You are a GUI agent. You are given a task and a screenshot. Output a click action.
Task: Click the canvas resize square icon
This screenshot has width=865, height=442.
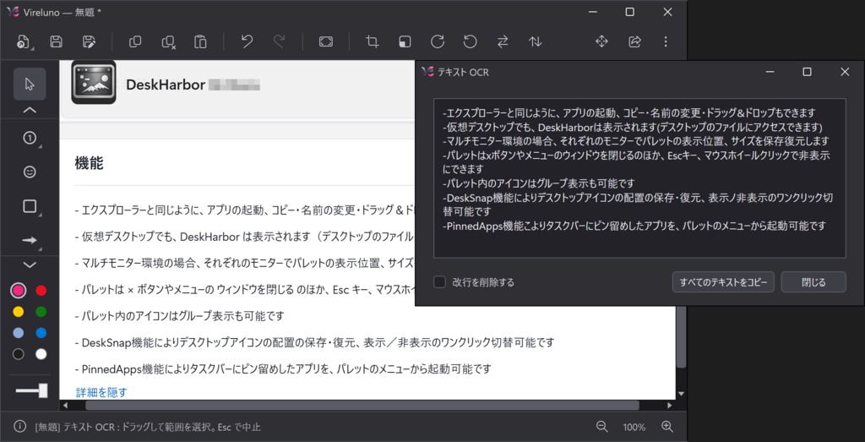(x=405, y=42)
